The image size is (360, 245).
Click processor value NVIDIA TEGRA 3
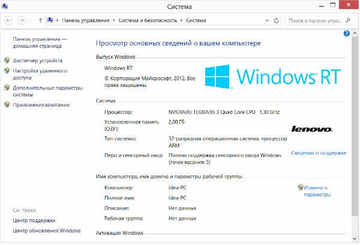tap(224, 112)
